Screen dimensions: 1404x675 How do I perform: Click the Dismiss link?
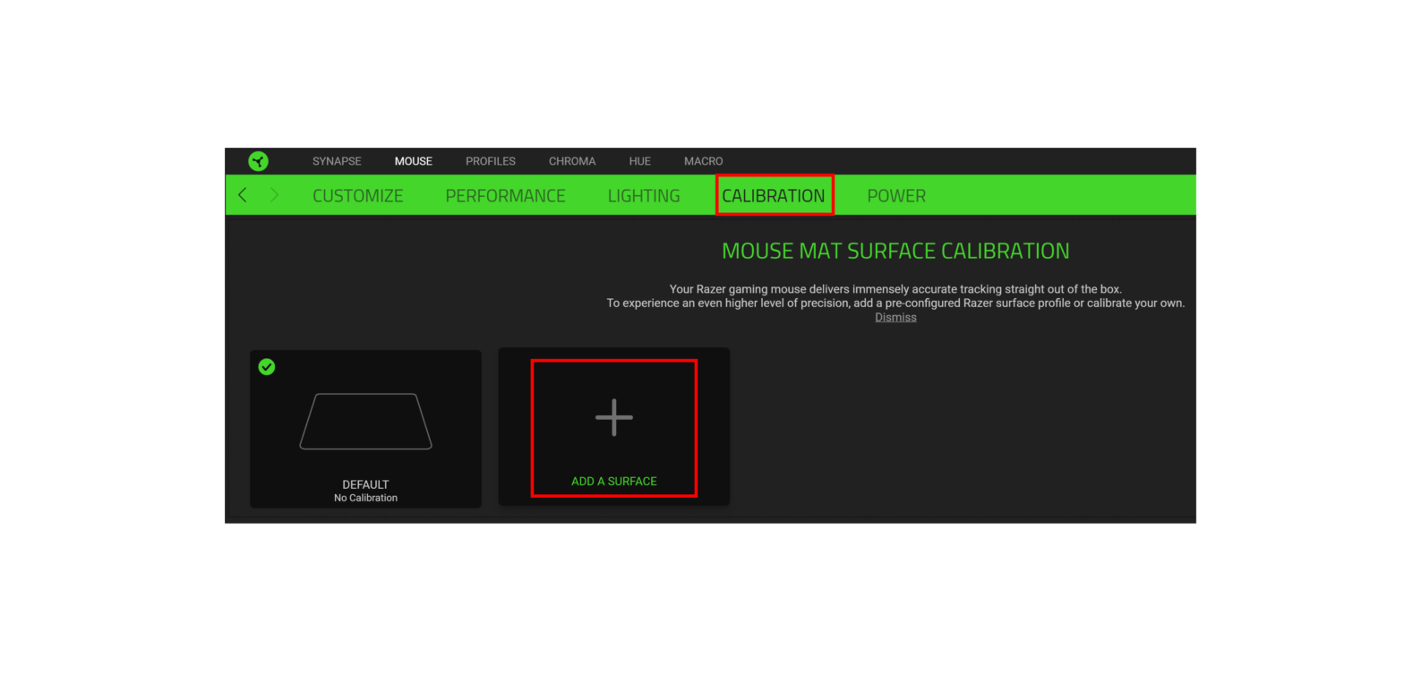[x=895, y=317]
